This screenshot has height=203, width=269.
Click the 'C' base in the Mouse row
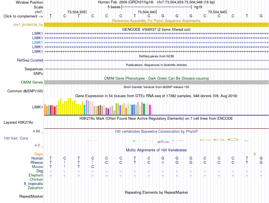point(93,167)
